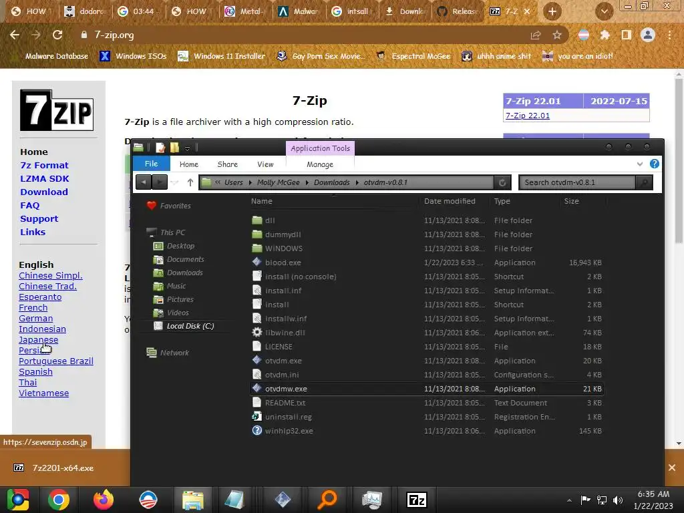The height and width of the screenshot is (513, 684).
Task: Open File Explorer taskbar icon
Action: 192,500
